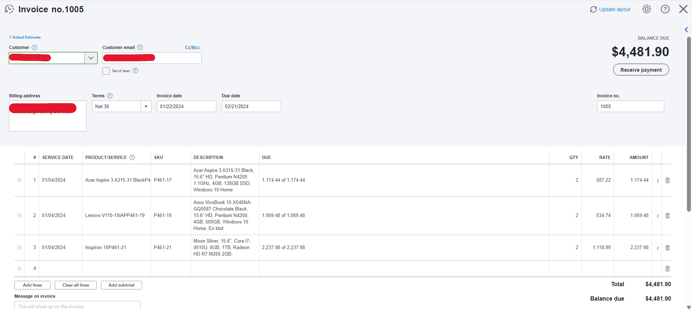Click the Terms help icon
Screen dimensions: 692x310
click(110, 96)
